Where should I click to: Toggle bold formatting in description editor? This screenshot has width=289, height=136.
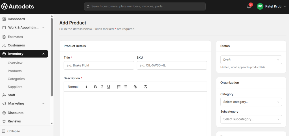click(x=95, y=87)
